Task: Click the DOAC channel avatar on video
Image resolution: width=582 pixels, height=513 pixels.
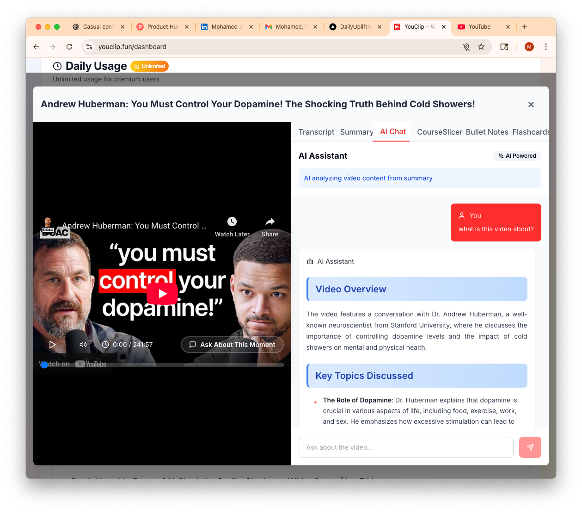Action: (48, 224)
